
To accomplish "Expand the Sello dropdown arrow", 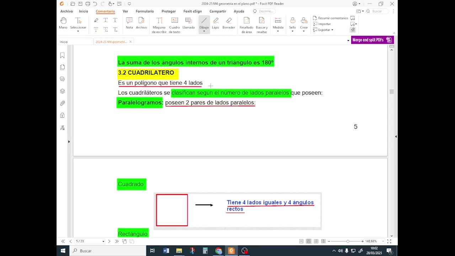I will 293,31.
